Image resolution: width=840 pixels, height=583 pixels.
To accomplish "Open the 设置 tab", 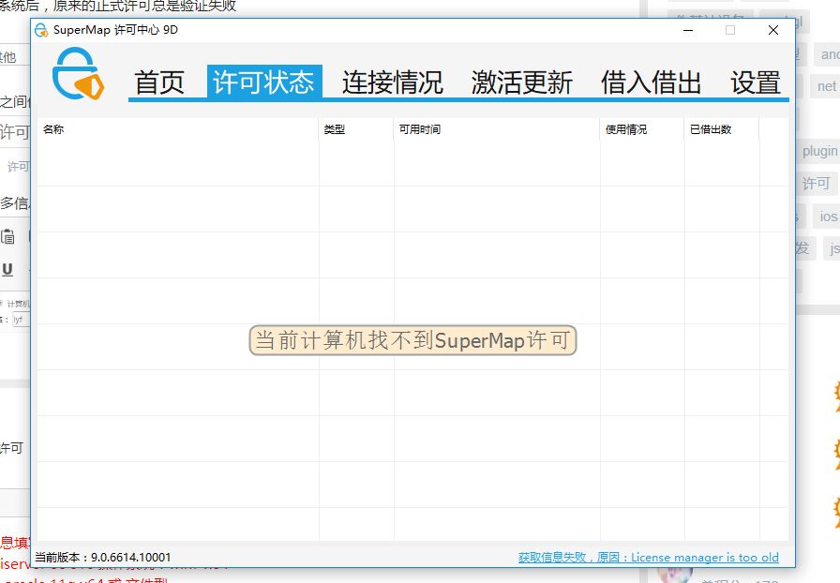I will (755, 82).
